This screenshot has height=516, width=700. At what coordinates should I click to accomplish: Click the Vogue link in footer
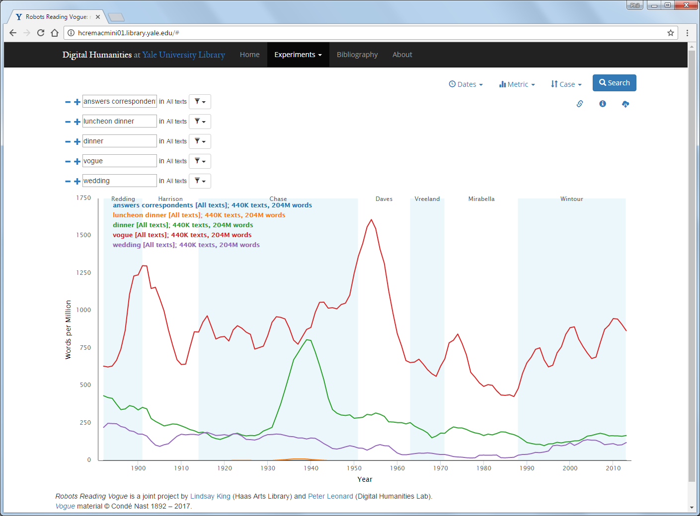[x=65, y=506]
